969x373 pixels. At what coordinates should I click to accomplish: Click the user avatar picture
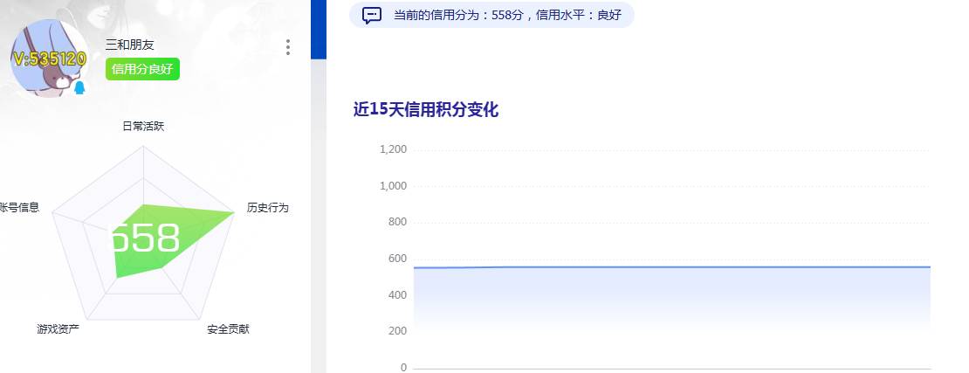[49, 58]
